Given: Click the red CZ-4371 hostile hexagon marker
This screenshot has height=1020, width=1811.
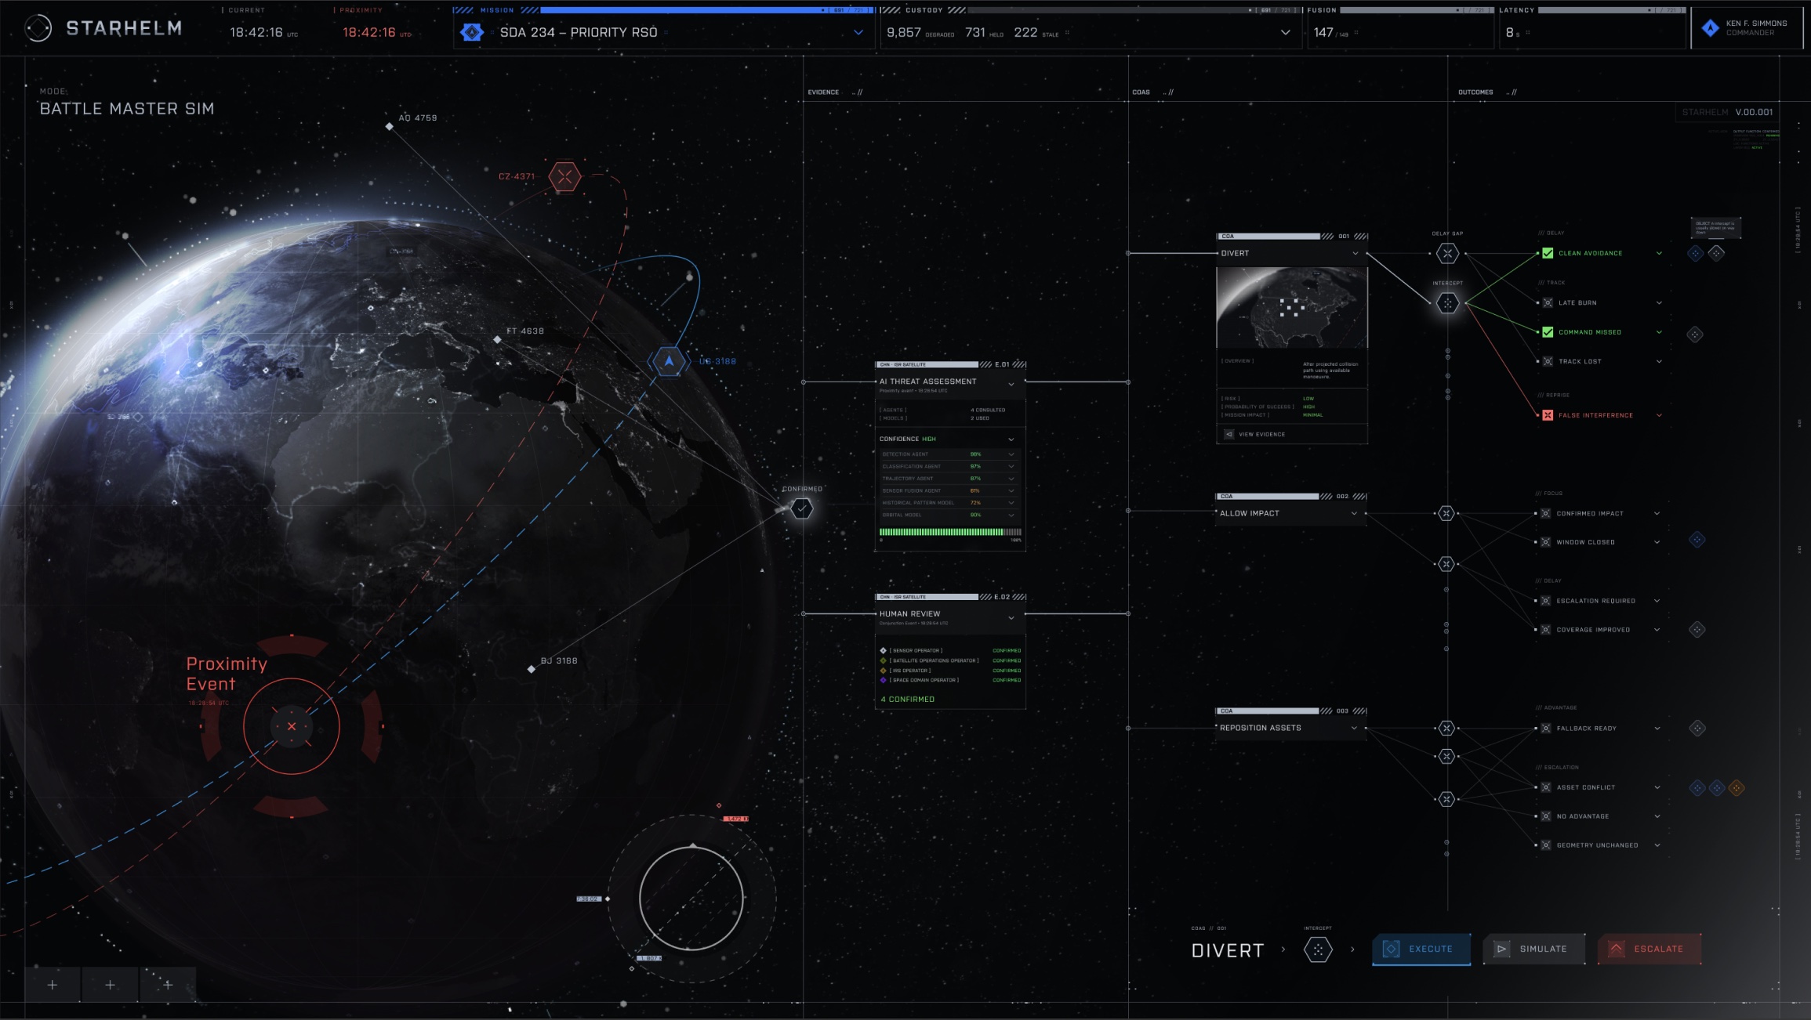Looking at the screenshot, I should click(564, 176).
